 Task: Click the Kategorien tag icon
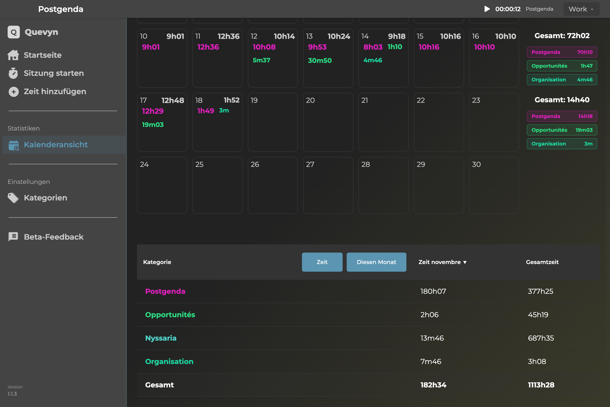13,198
